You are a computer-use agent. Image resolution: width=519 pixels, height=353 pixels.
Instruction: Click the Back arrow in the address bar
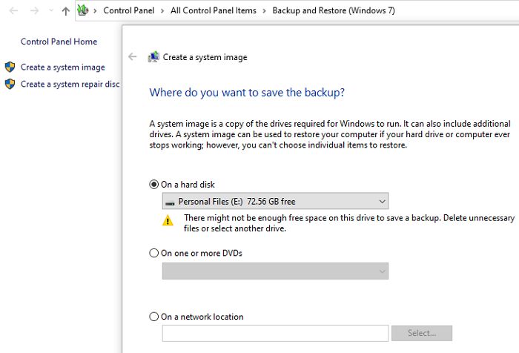tap(13, 11)
